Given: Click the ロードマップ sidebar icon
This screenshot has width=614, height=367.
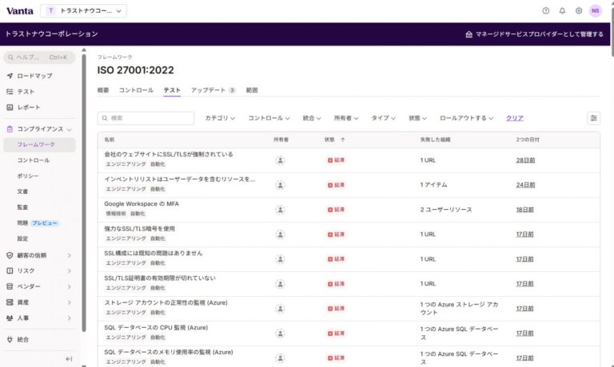Looking at the screenshot, I should coord(10,76).
